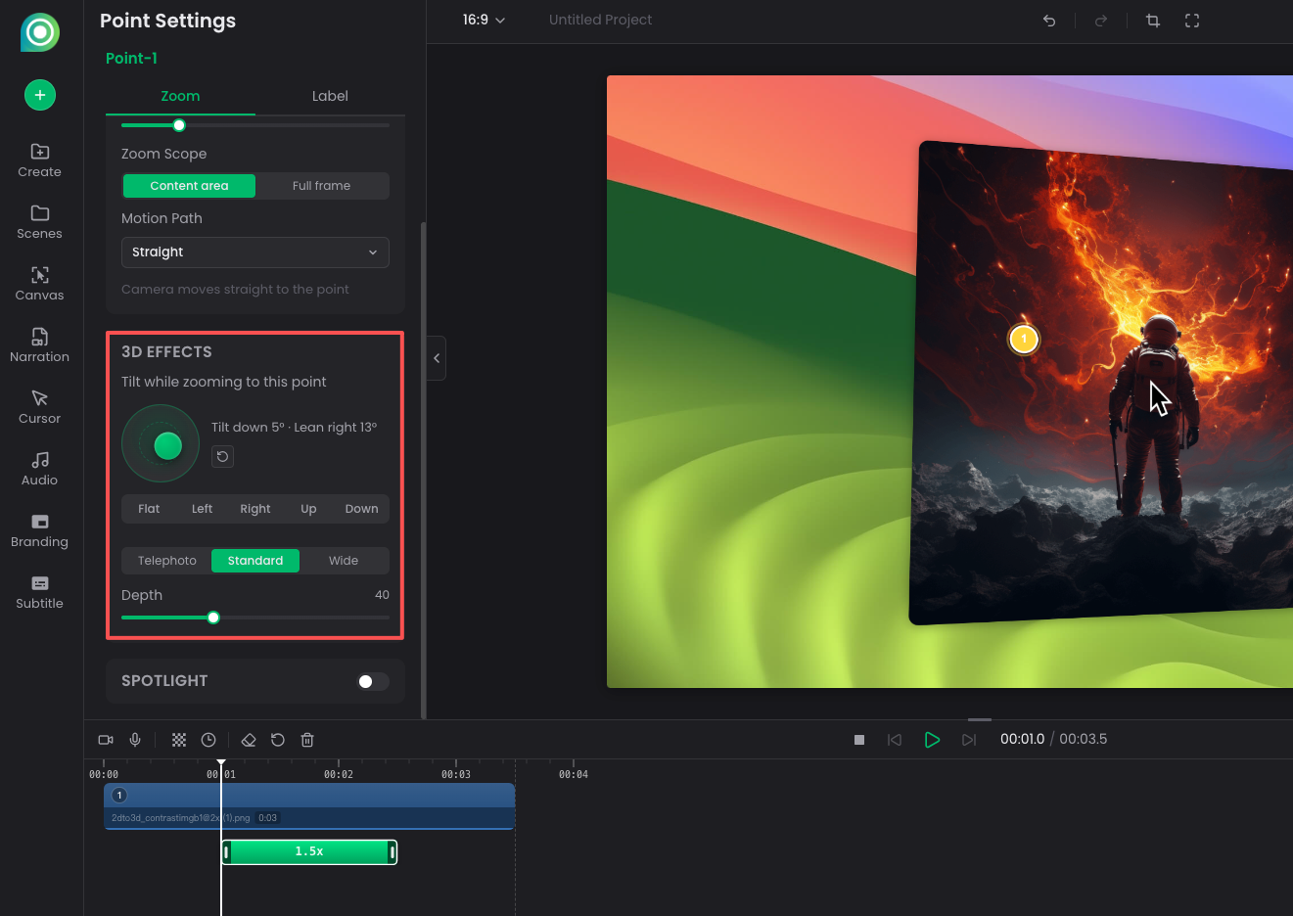The height and width of the screenshot is (916, 1293).
Task: Switch to the Zoom tab
Action: (180, 96)
